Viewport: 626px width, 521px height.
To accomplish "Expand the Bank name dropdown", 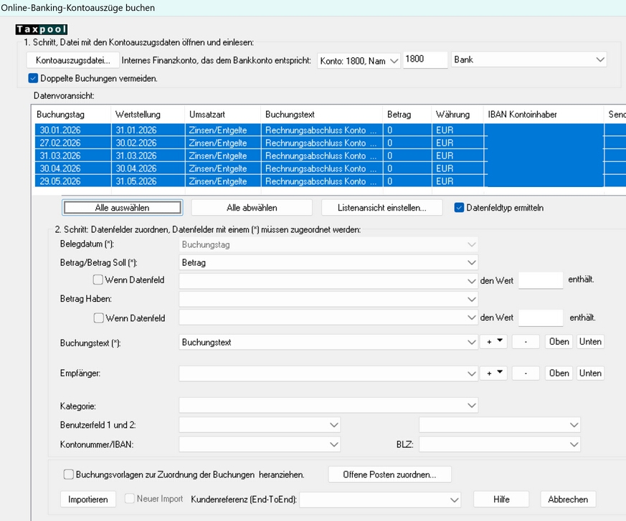I will click(x=528, y=59).
